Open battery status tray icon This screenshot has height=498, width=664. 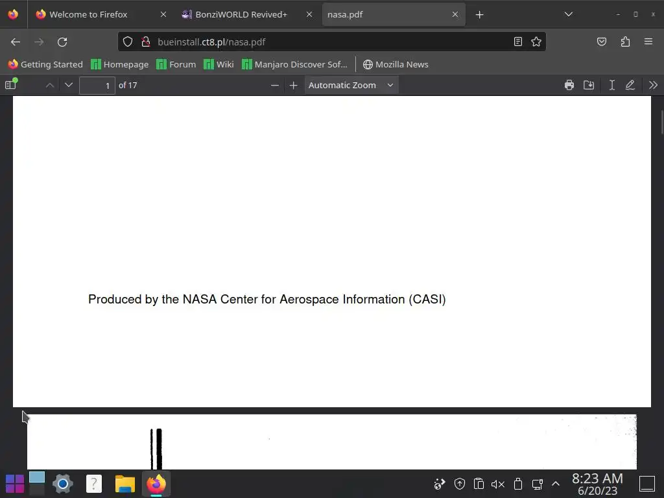pyautogui.click(x=518, y=484)
